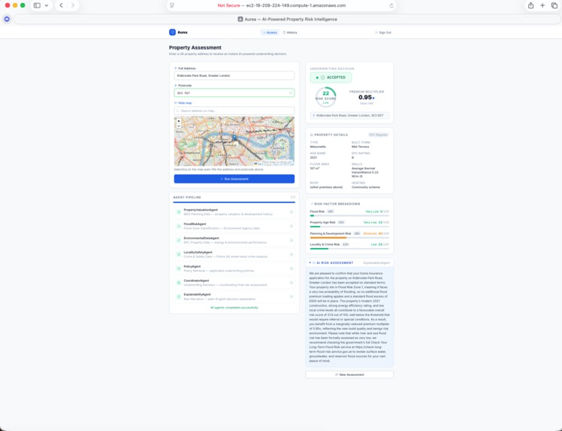Image resolution: width=562 pixels, height=431 pixels.
Task: Click the ACCEPTED decision badge
Action: [331, 77]
